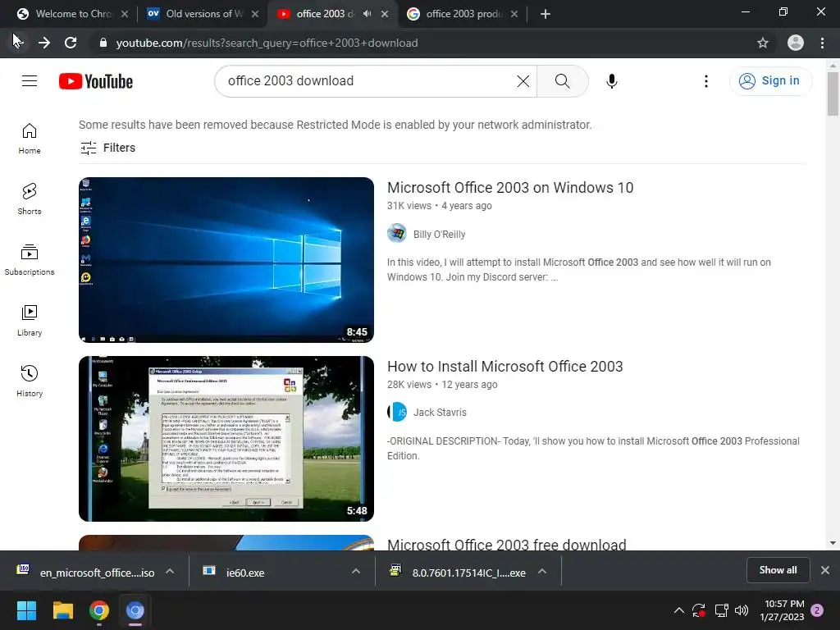Open File Explorer from taskbar

(x=62, y=610)
